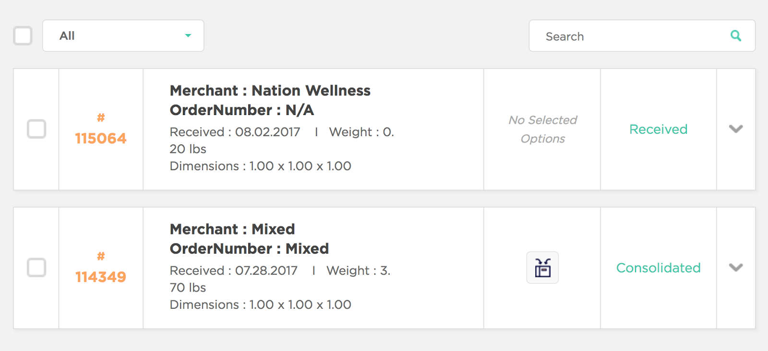Click the Received status label
This screenshot has width=768, height=351.
click(x=659, y=129)
